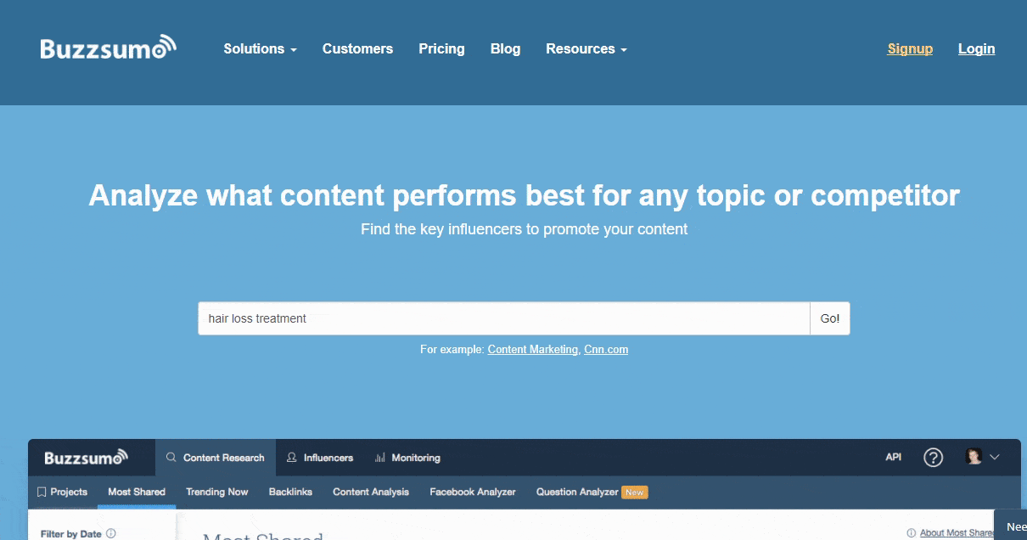Expand the chevron next to profile avatar

995,457
